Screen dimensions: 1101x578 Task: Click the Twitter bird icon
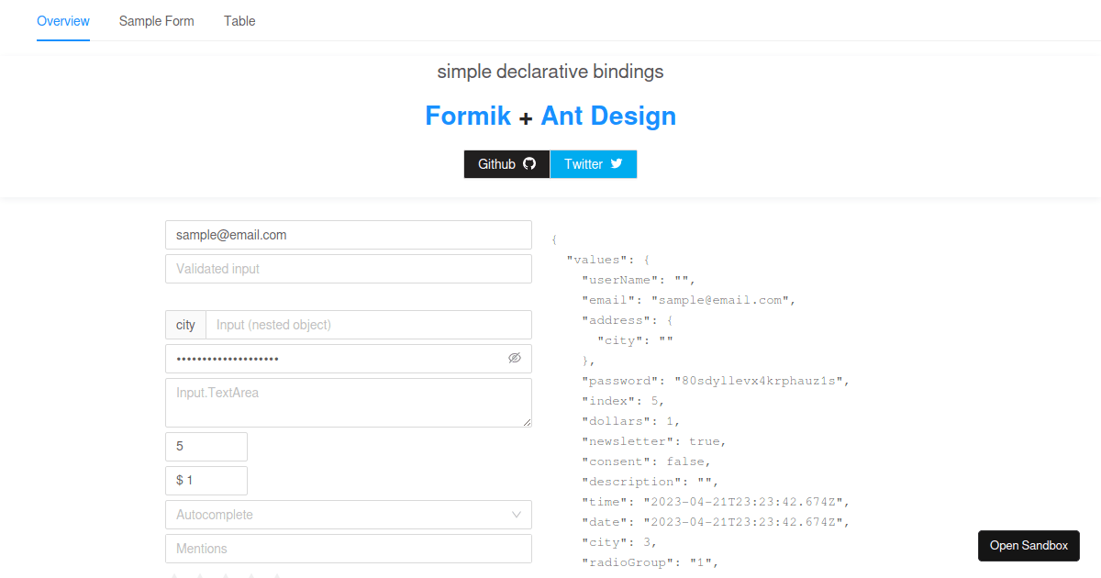(615, 163)
